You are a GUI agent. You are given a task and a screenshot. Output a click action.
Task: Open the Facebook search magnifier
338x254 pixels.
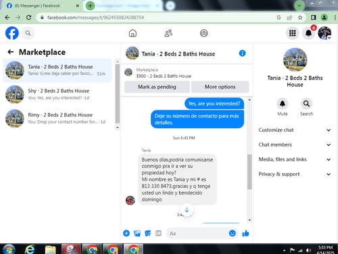coord(28,33)
